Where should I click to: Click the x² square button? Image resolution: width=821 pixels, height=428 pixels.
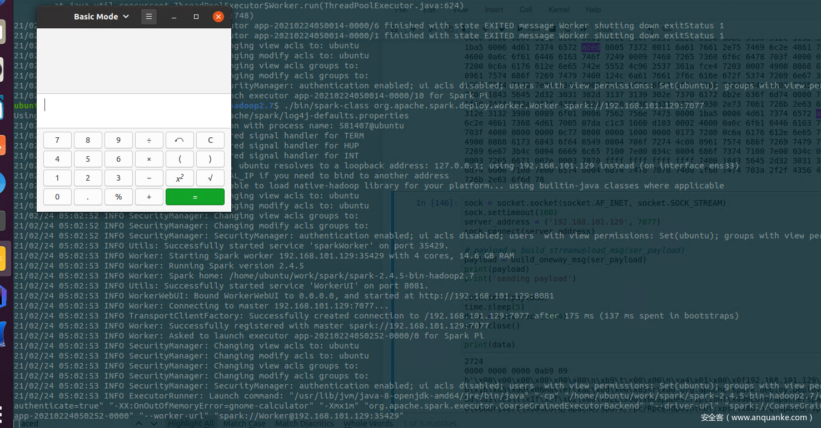[180, 178]
